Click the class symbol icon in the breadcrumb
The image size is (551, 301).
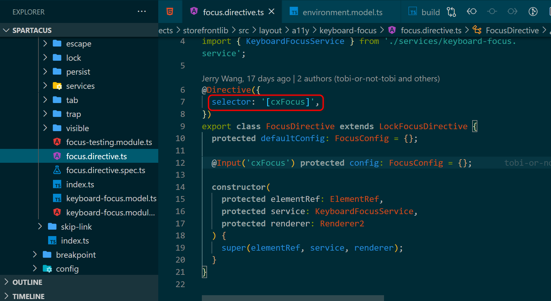(477, 30)
